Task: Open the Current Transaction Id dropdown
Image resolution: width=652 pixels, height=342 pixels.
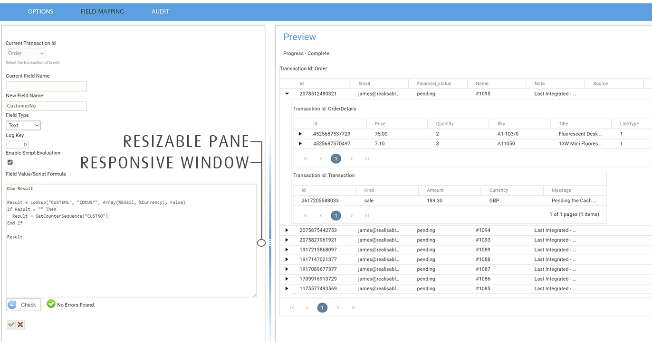Action: coord(26,54)
